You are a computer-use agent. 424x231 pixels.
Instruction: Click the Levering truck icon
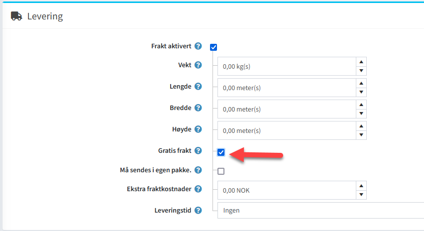tap(16, 16)
